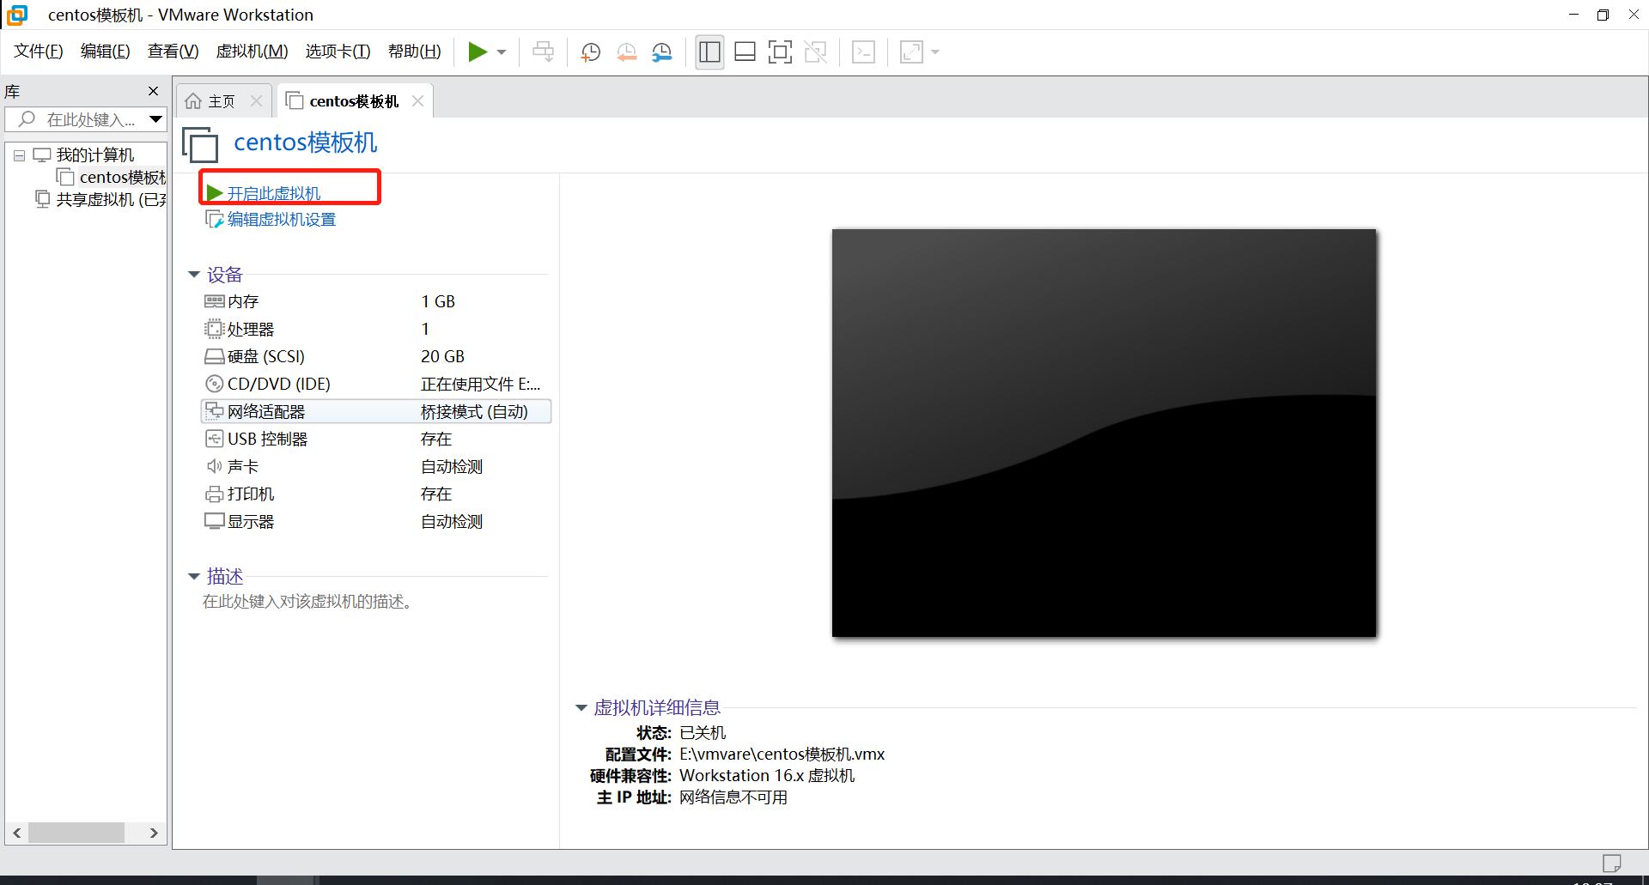Toggle the library sidebar view icon
Image resolution: width=1649 pixels, height=885 pixels.
point(709,52)
